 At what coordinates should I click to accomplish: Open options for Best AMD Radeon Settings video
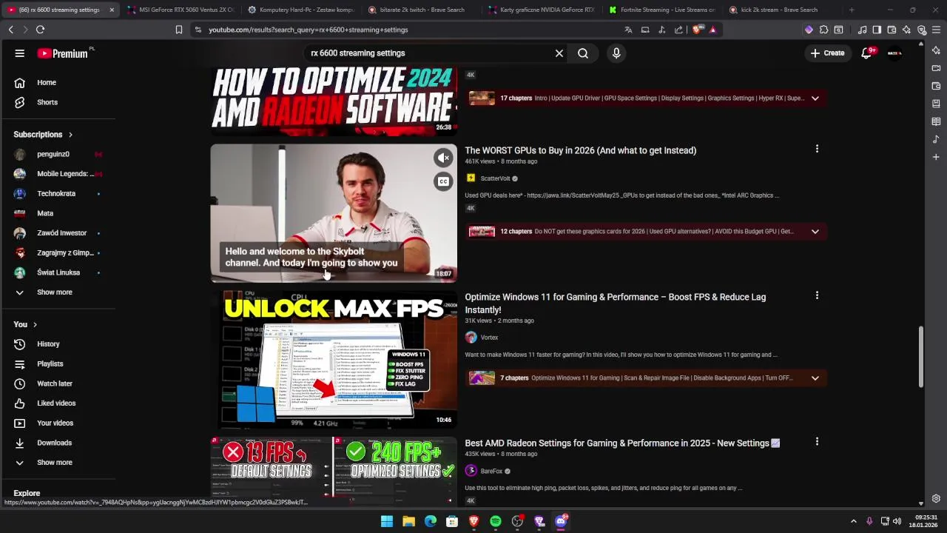(x=817, y=441)
